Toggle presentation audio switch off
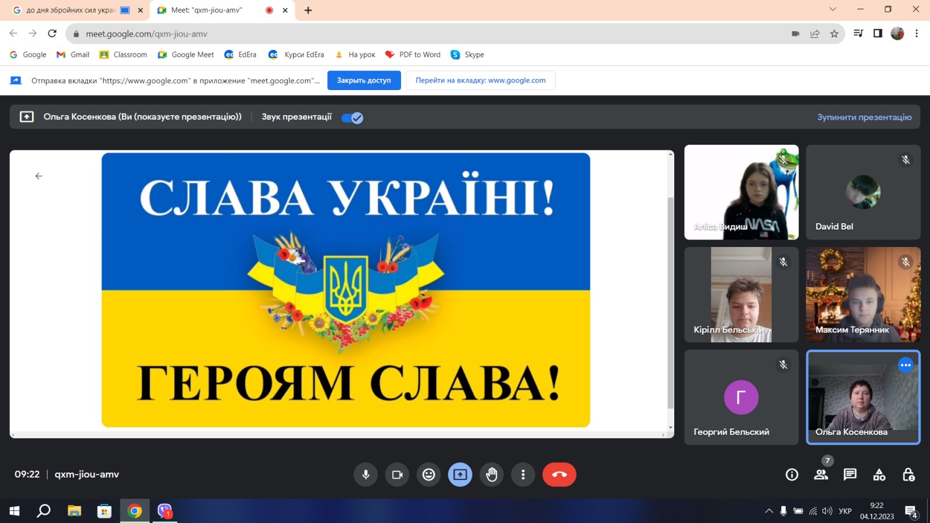 pos(352,118)
